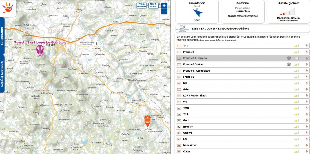Open BFM TV channel name
This screenshot has height=154, width=310.
click(188, 127)
